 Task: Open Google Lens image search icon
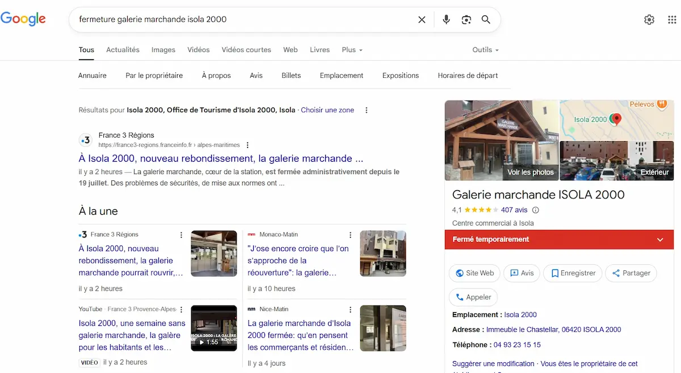click(466, 20)
